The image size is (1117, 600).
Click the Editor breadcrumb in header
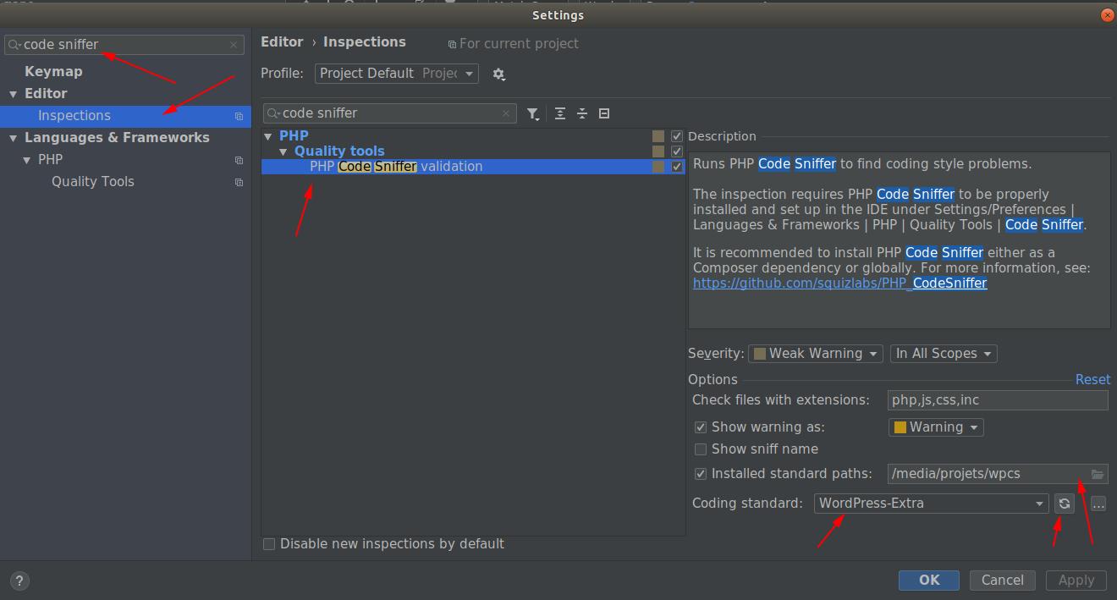(282, 42)
